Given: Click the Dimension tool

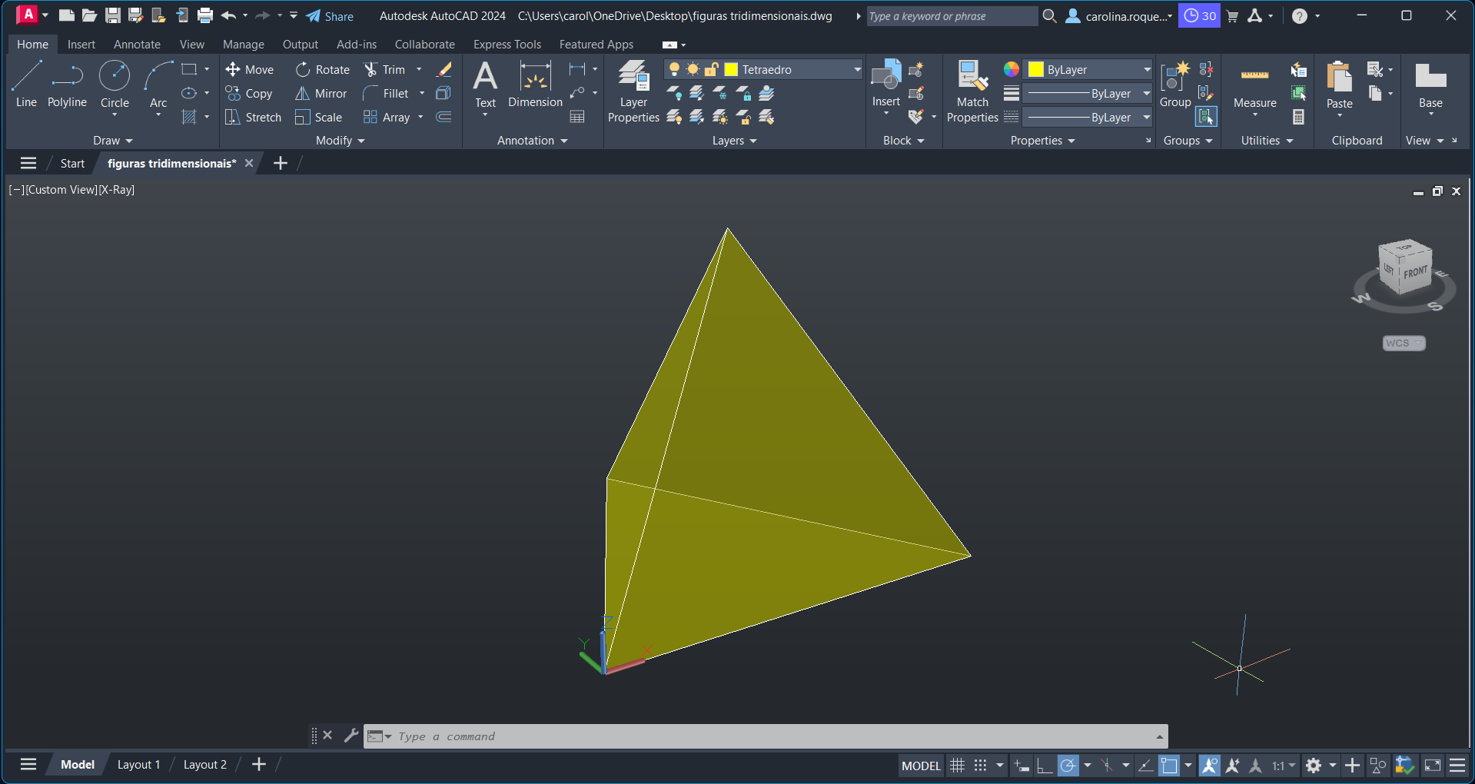Looking at the screenshot, I should coord(535,85).
